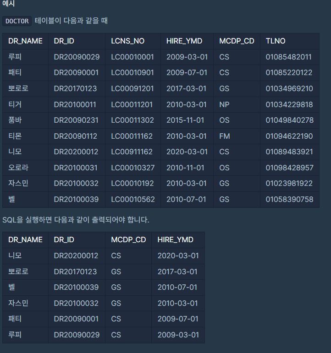
Task: Click the sentence beginning with SQL을 실행하면
Action: click(x=76, y=219)
